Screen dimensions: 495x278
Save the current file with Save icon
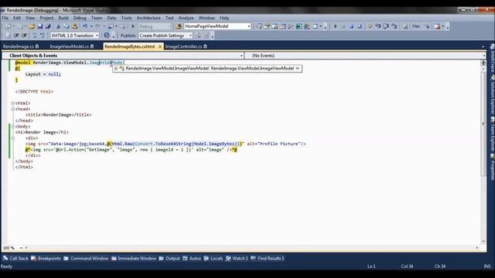(x=40, y=26)
